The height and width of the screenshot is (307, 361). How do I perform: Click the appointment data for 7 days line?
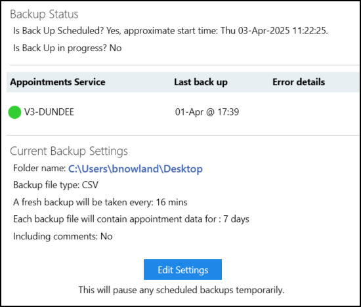(131, 219)
